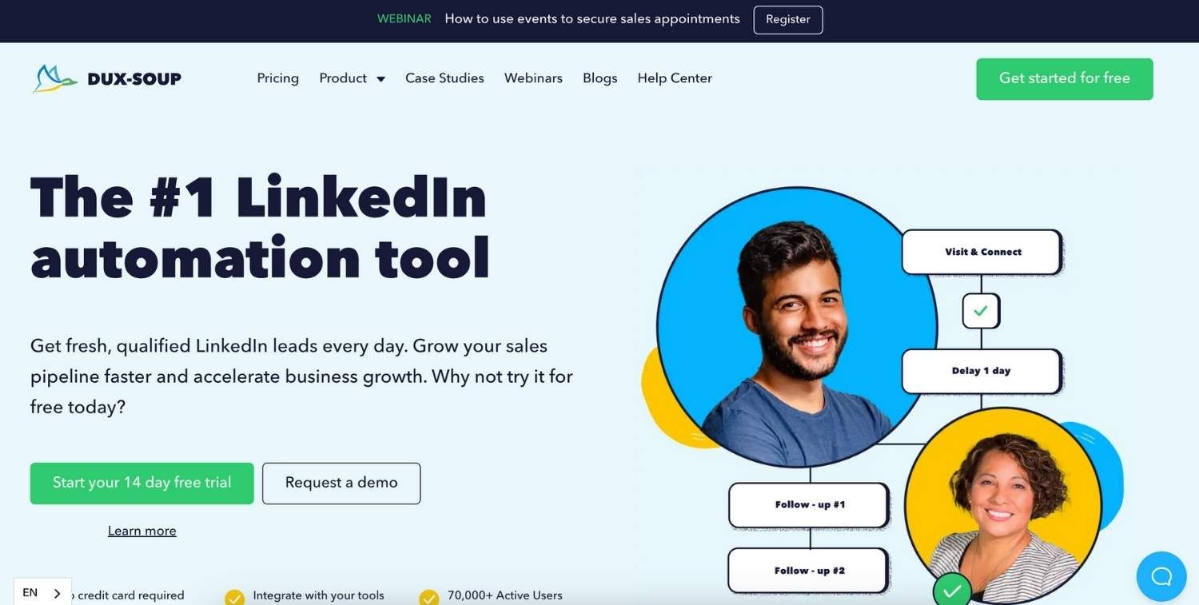1199x605 pixels.
Task: Click the checkmark box between Visit & Connect and Delay
Action: click(x=981, y=311)
